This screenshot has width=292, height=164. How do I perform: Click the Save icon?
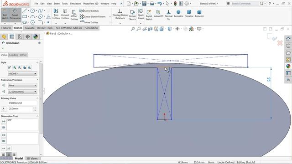pyautogui.click(x=144, y=3)
